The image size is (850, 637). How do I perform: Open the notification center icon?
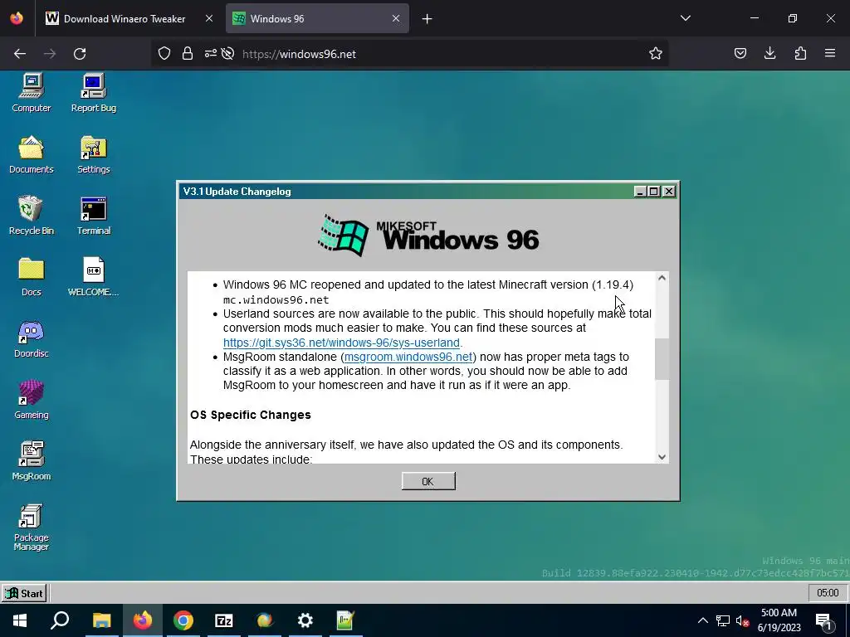[824, 620]
